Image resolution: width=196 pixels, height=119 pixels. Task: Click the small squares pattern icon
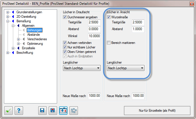tap(74, 111)
